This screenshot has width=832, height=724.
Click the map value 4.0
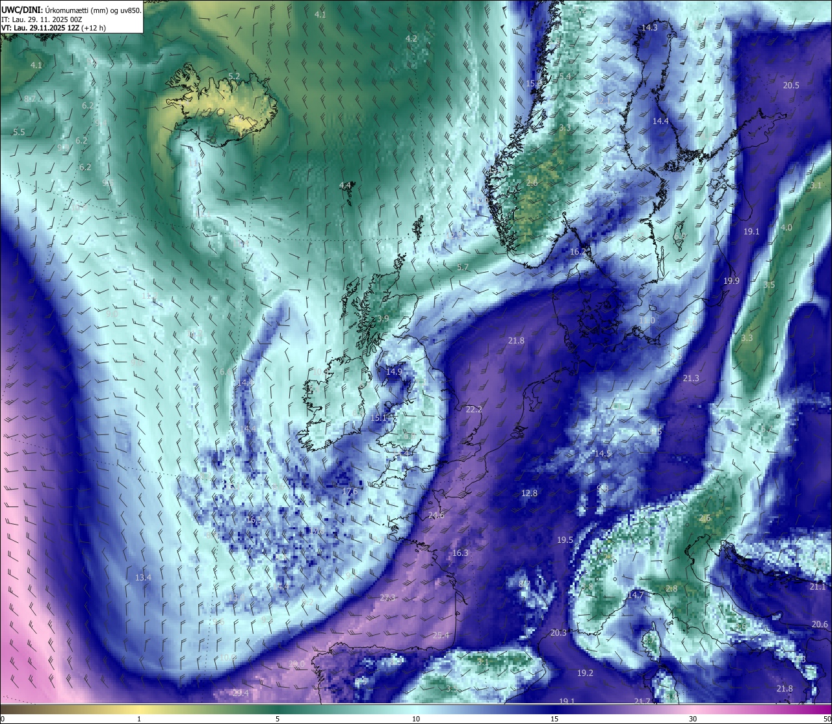[786, 227]
